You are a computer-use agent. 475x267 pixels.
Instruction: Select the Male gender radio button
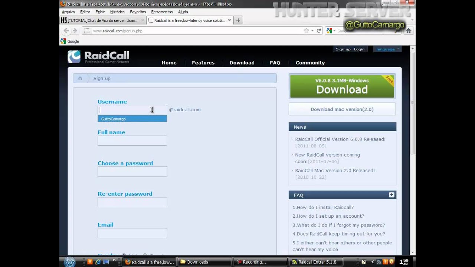pos(124,256)
